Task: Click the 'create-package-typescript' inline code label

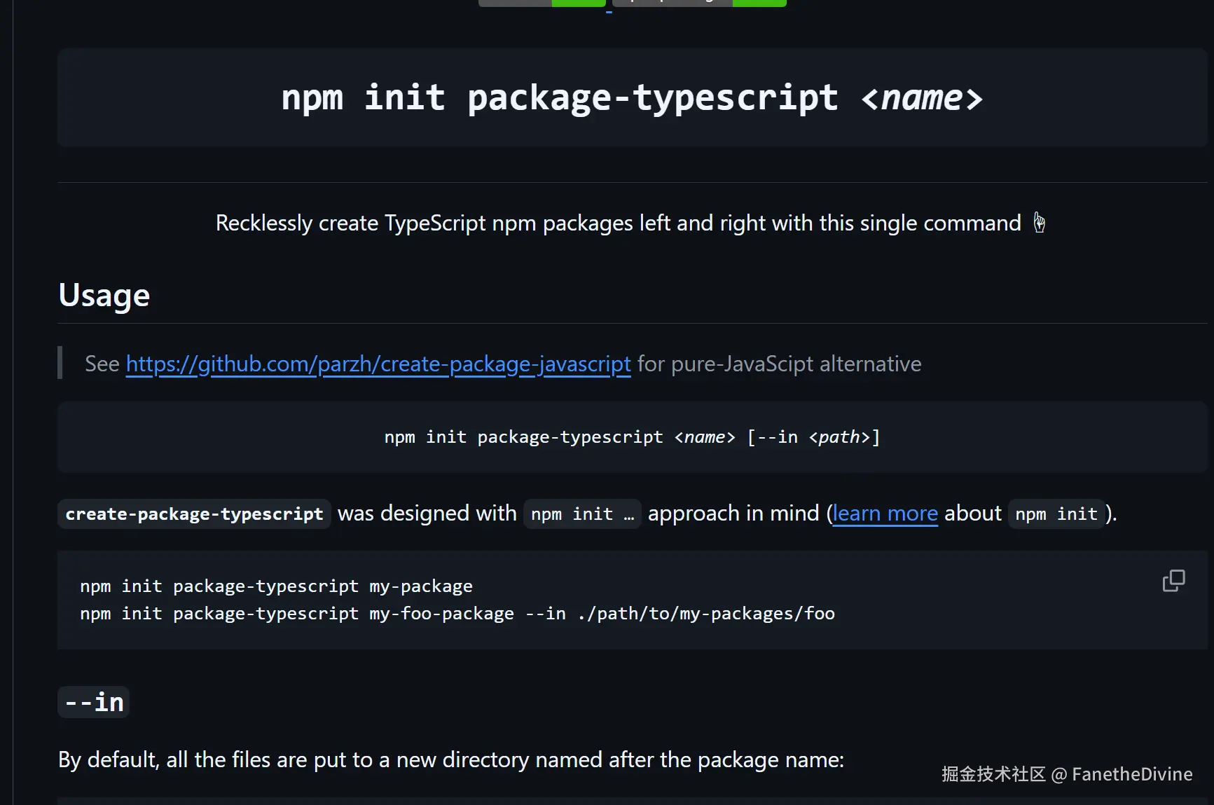Action: pos(194,514)
